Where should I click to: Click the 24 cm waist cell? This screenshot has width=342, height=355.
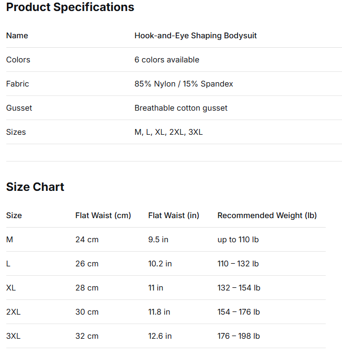coord(87,240)
